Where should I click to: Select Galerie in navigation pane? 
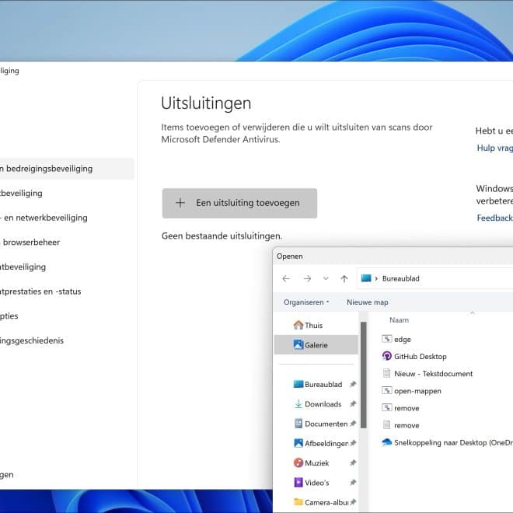(x=316, y=345)
